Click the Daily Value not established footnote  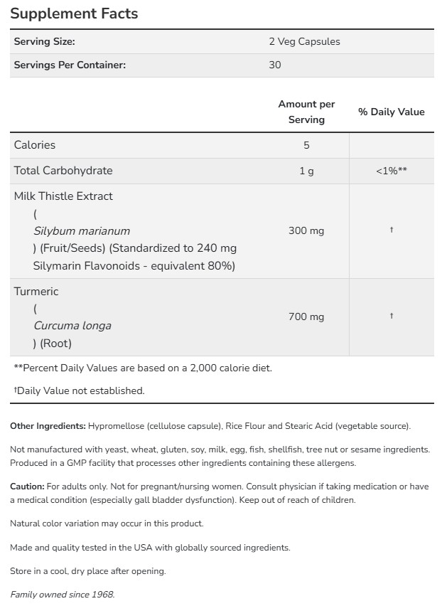pyautogui.click(x=80, y=390)
